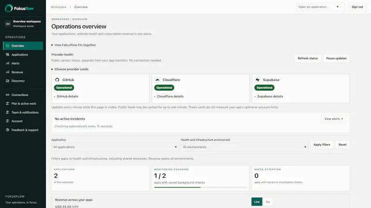The height and width of the screenshot is (208, 371).
Task: Expand GitHub details
Action: [66, 96]
